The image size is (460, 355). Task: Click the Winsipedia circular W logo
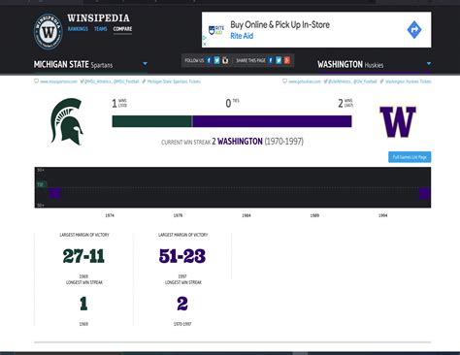(x=49, y=31)
